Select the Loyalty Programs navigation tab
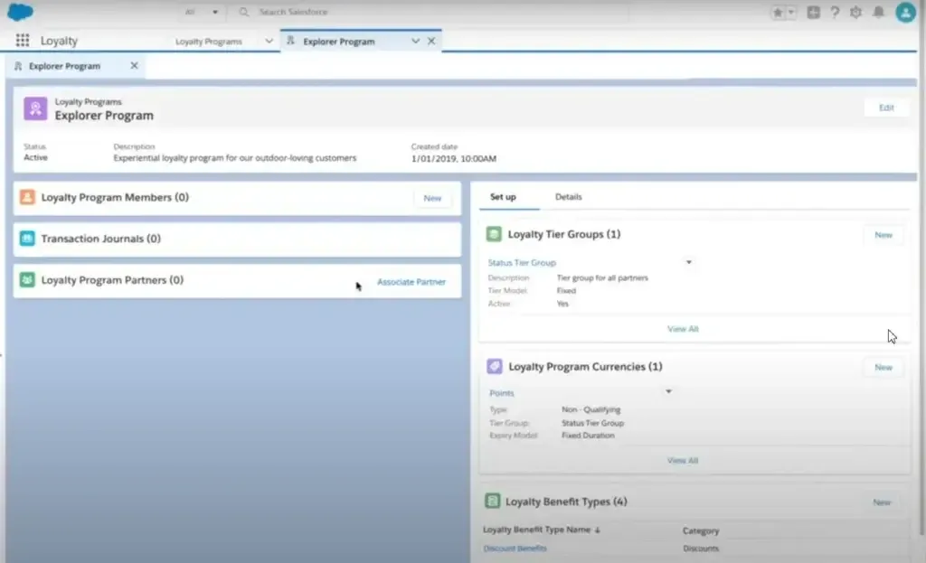The image size is (926, 563). [x=209, y=42]
